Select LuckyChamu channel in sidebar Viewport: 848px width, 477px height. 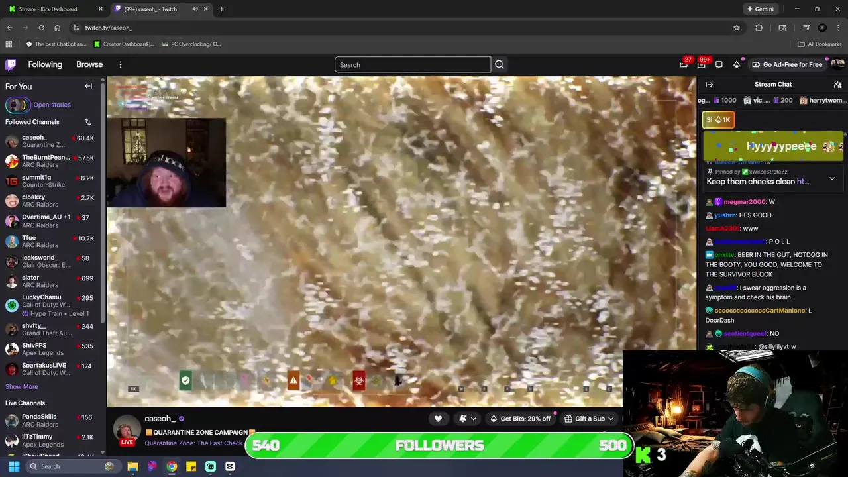pyautogui.click(x=50, y=305)
